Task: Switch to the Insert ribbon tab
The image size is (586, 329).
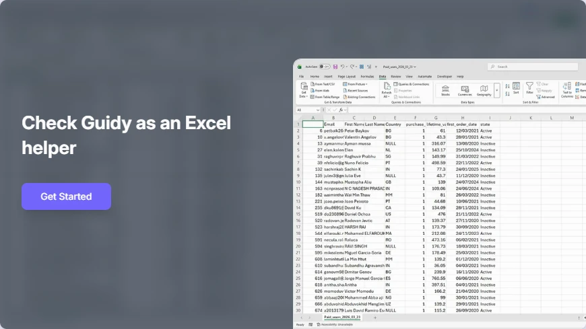Action: click(328, 77)
